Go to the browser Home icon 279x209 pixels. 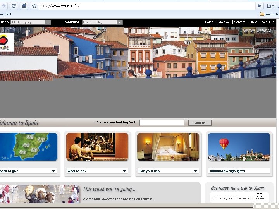(x=24, y=6)
